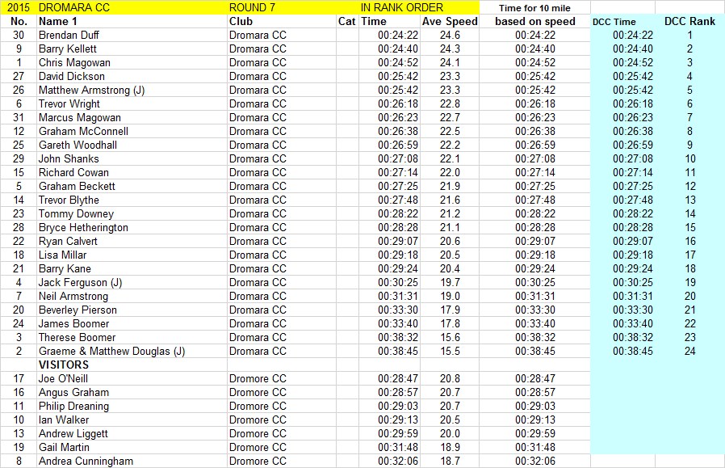Click "Matthew Armstrong (J)" in the name column

tap(91, 91)
